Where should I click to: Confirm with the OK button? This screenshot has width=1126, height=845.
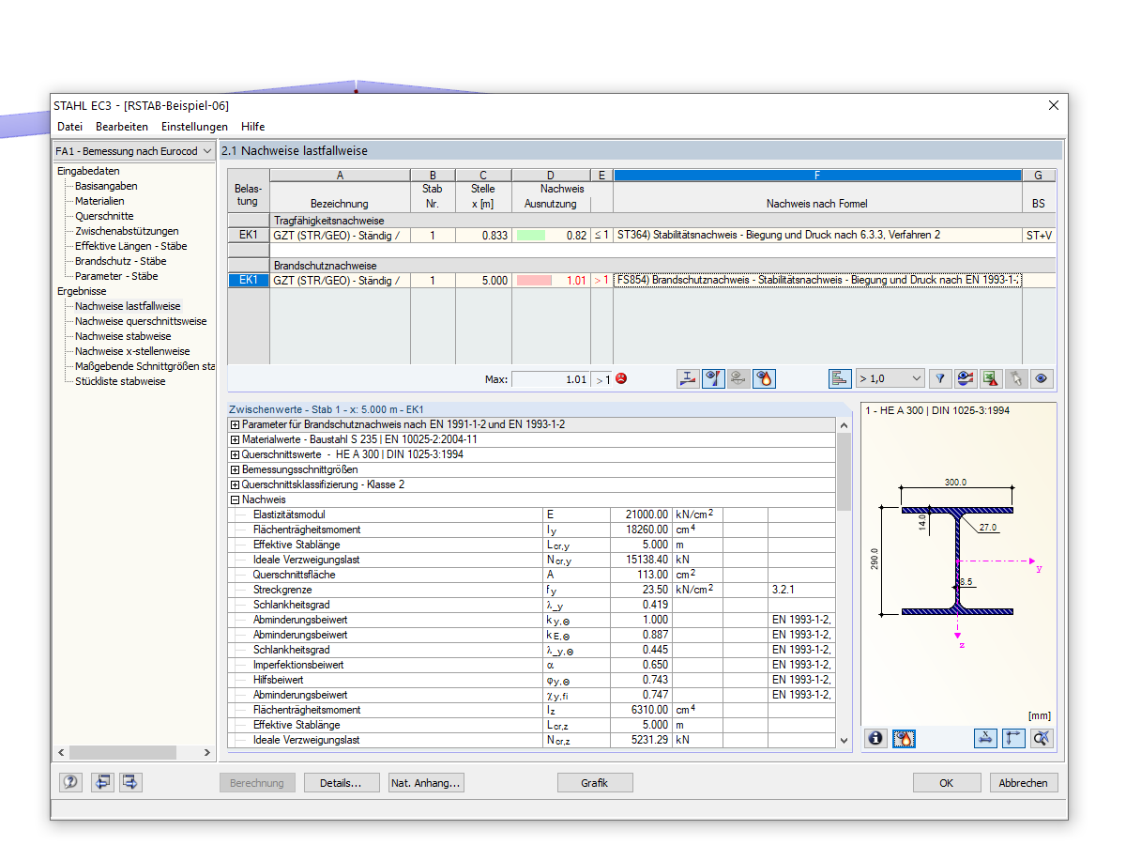pos(947,782)
